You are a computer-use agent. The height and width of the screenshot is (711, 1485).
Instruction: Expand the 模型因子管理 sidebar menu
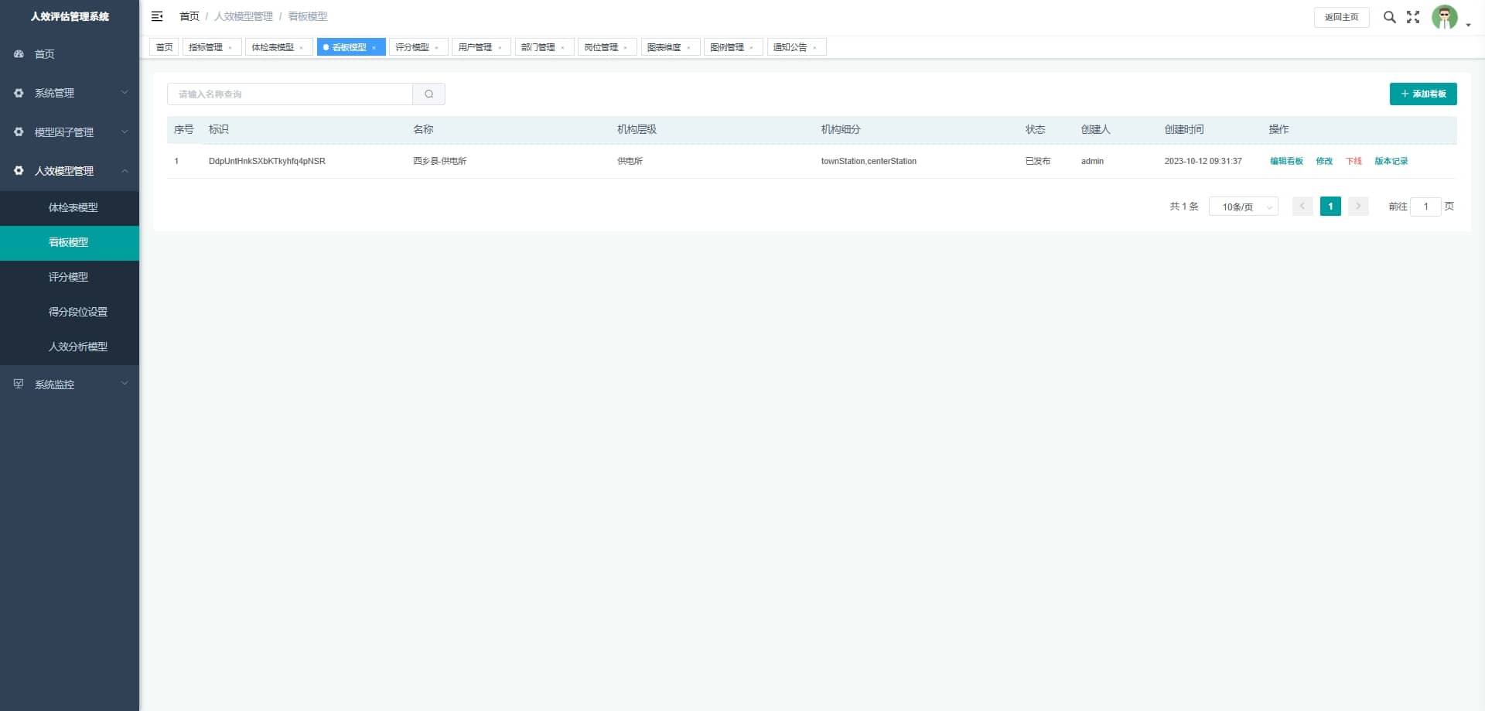[x=70, y=132]
